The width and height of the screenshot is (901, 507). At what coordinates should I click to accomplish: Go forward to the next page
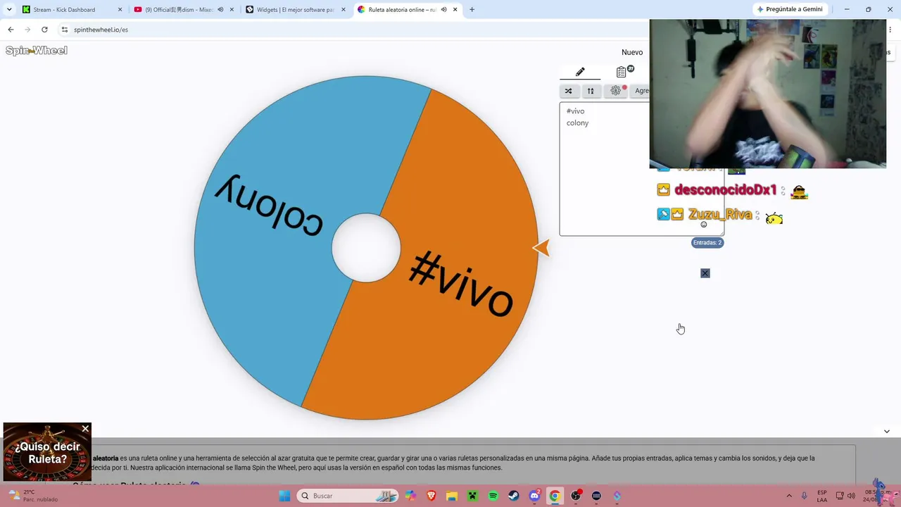27,30
